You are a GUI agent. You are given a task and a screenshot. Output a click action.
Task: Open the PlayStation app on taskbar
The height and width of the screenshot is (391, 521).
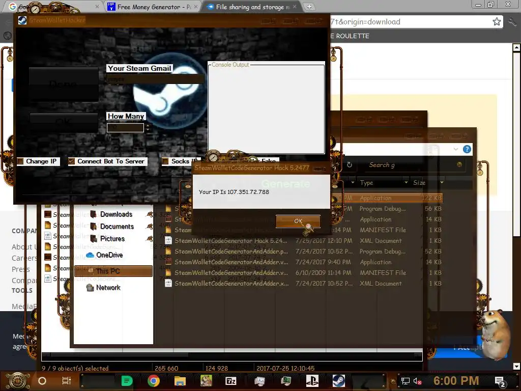point(312,381)
